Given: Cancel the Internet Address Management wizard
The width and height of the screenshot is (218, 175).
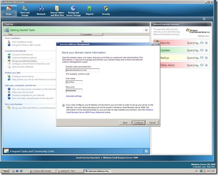Looking at the screenshot, I should 152,123.
